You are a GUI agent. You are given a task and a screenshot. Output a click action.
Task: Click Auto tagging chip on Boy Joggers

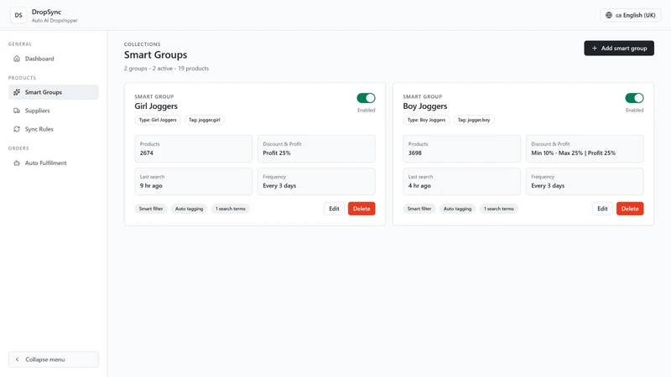click(457, 209)
